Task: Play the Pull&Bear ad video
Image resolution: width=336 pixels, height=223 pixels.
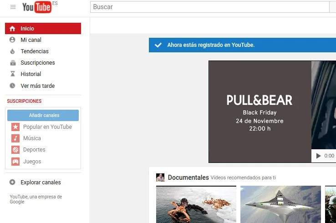Action: (318, 156)
